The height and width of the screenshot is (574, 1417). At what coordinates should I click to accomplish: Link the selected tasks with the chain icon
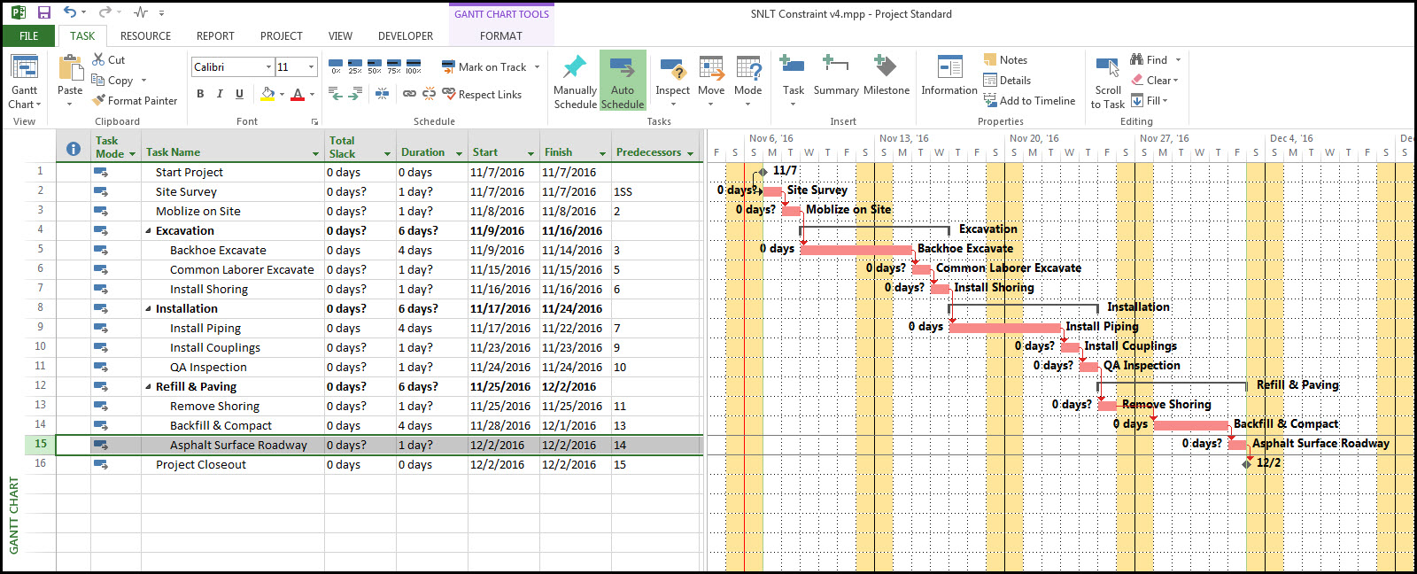pos(410,93)
